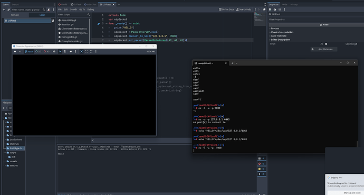Add a new child node in Scene dock
Viewport: 364px width, 195px height.
coord(4,10)
